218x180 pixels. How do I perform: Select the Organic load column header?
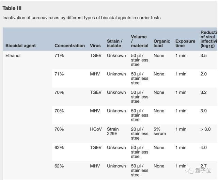click(x=162, y=43)
